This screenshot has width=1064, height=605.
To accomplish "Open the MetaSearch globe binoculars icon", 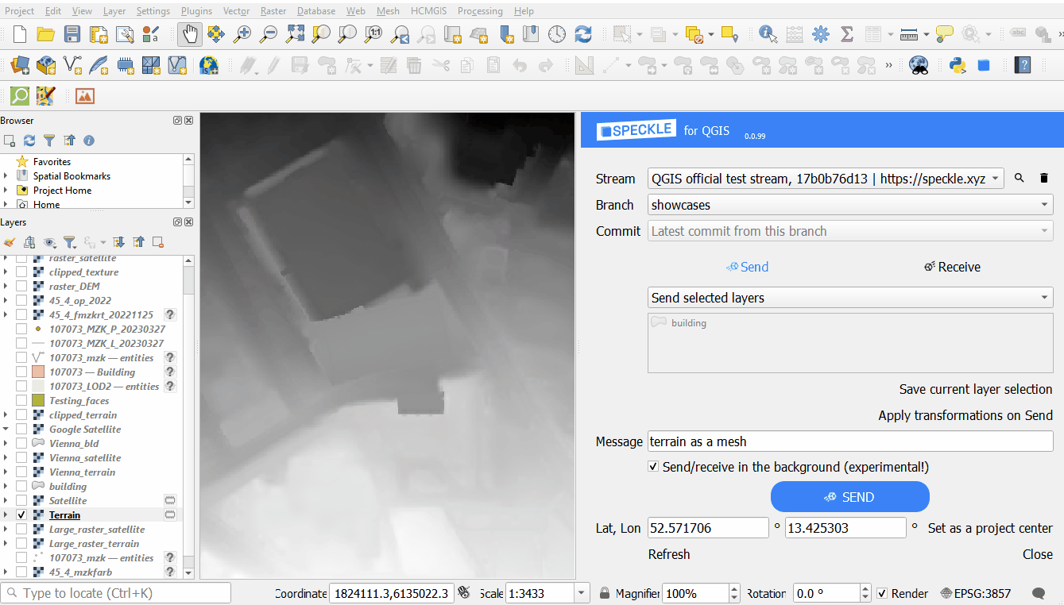I will 919,65.
